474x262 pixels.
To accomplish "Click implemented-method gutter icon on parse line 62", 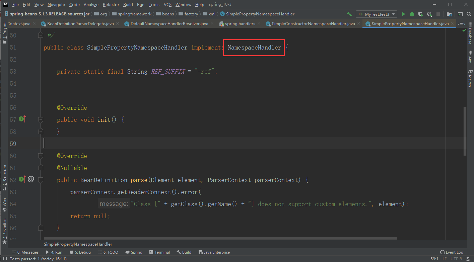I will tap(22, 179).
